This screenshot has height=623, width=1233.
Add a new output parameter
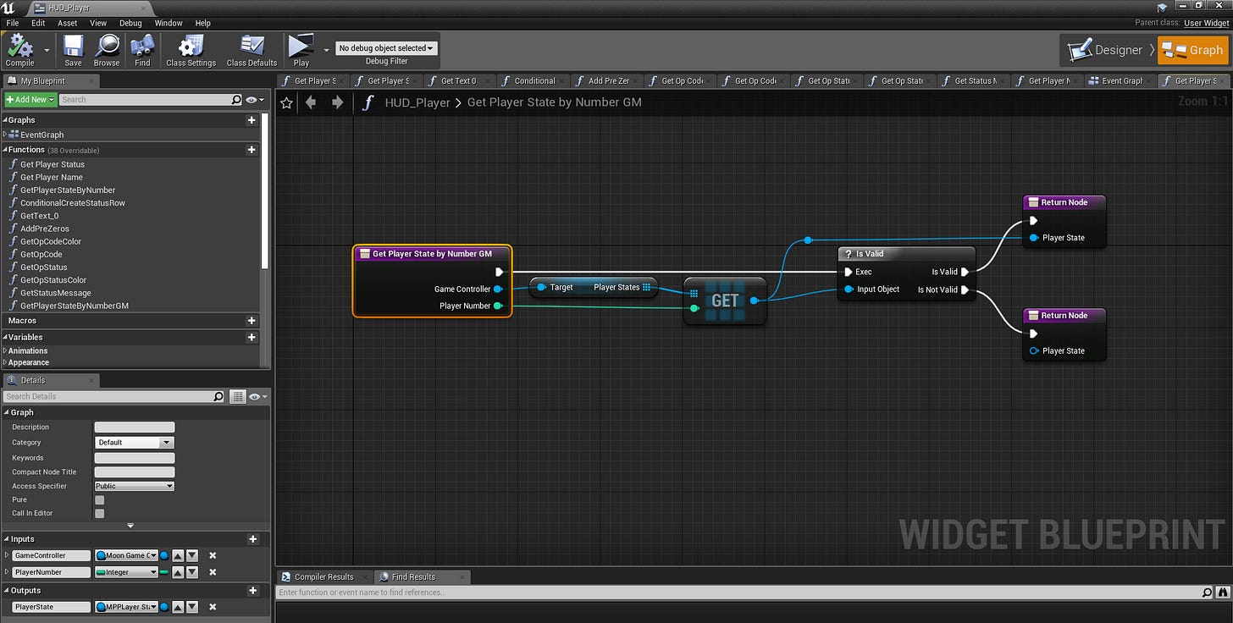[252, 591]
